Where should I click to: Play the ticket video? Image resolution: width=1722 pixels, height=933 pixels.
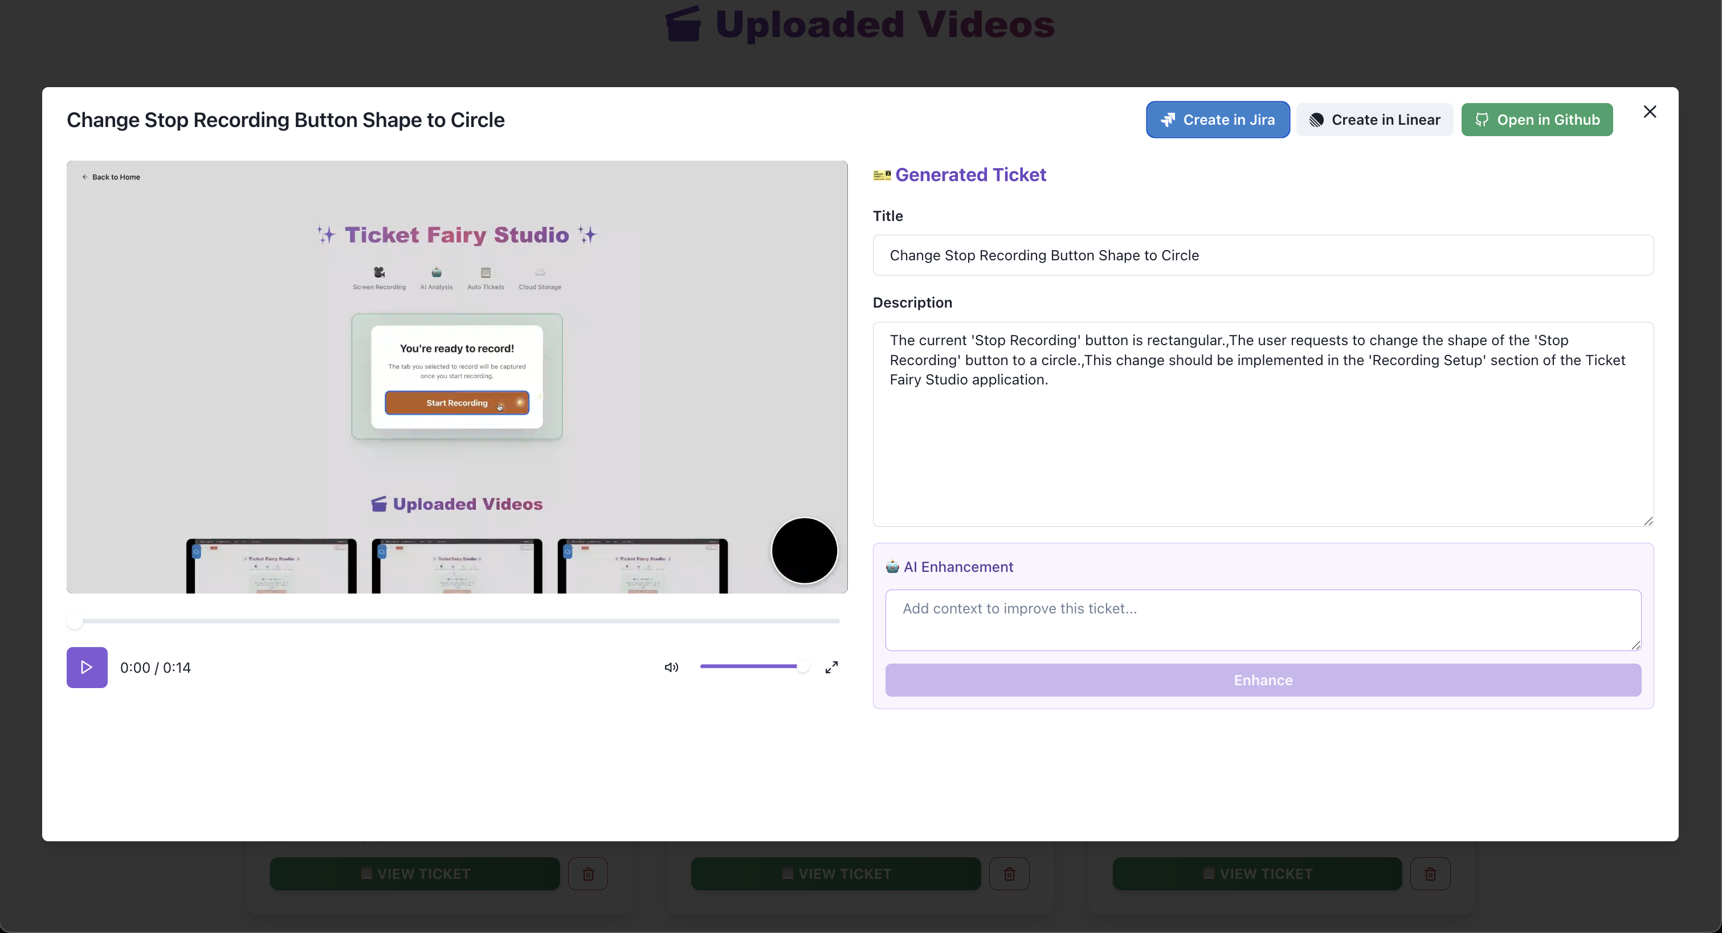(87, 667)
